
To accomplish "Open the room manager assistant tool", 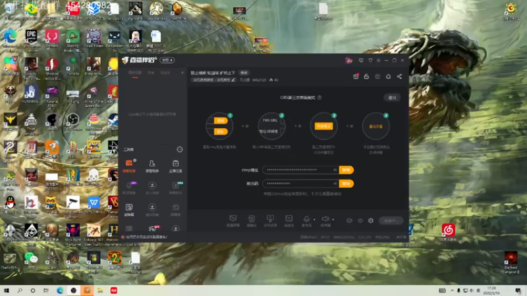I will click(x=152, y=166).
